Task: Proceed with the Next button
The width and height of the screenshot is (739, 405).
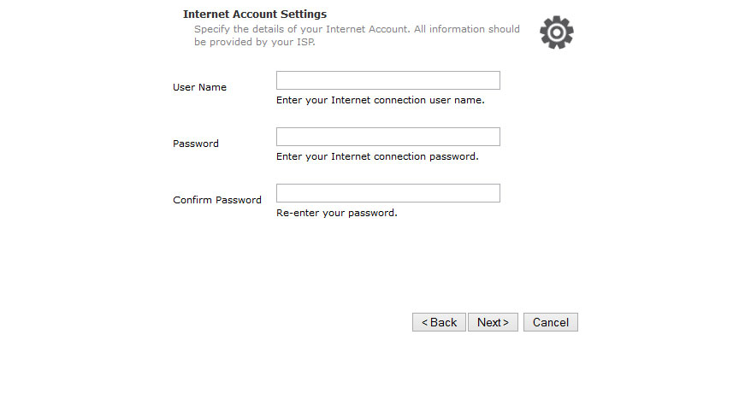Action: pyautogui.click(x=493, y=322)
